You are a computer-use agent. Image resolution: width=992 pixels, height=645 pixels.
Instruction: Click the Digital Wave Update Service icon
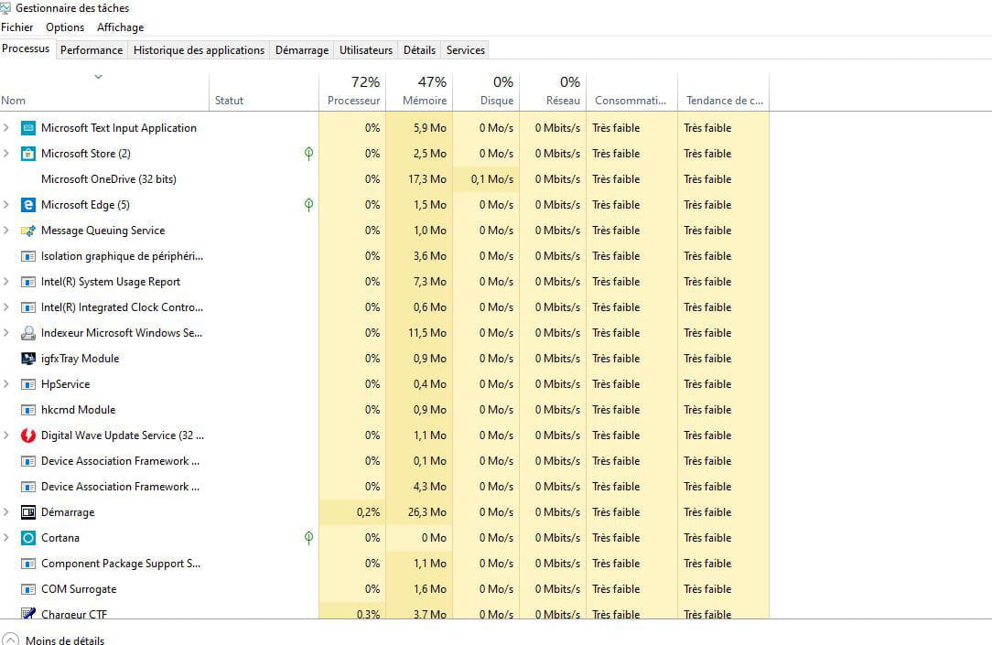tap(27, 435)
